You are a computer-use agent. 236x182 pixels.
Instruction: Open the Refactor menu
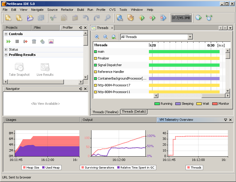pos(67,10)
